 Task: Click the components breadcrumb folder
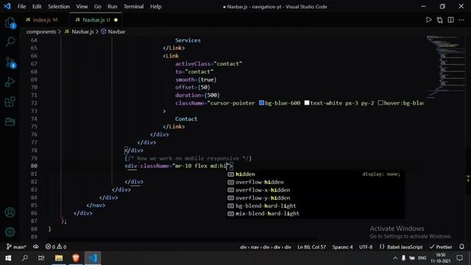(41, 32)
